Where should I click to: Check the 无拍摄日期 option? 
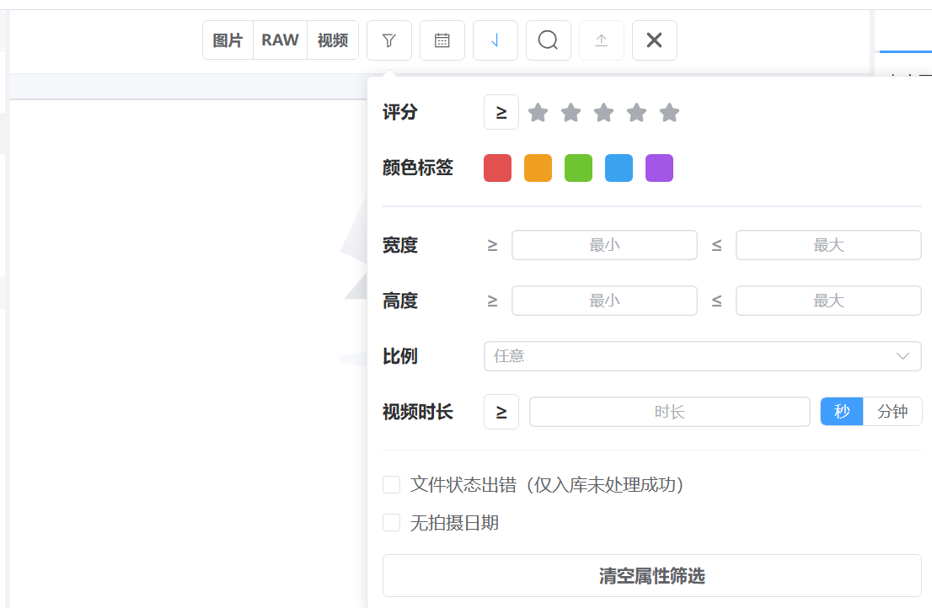pos(391,522)
